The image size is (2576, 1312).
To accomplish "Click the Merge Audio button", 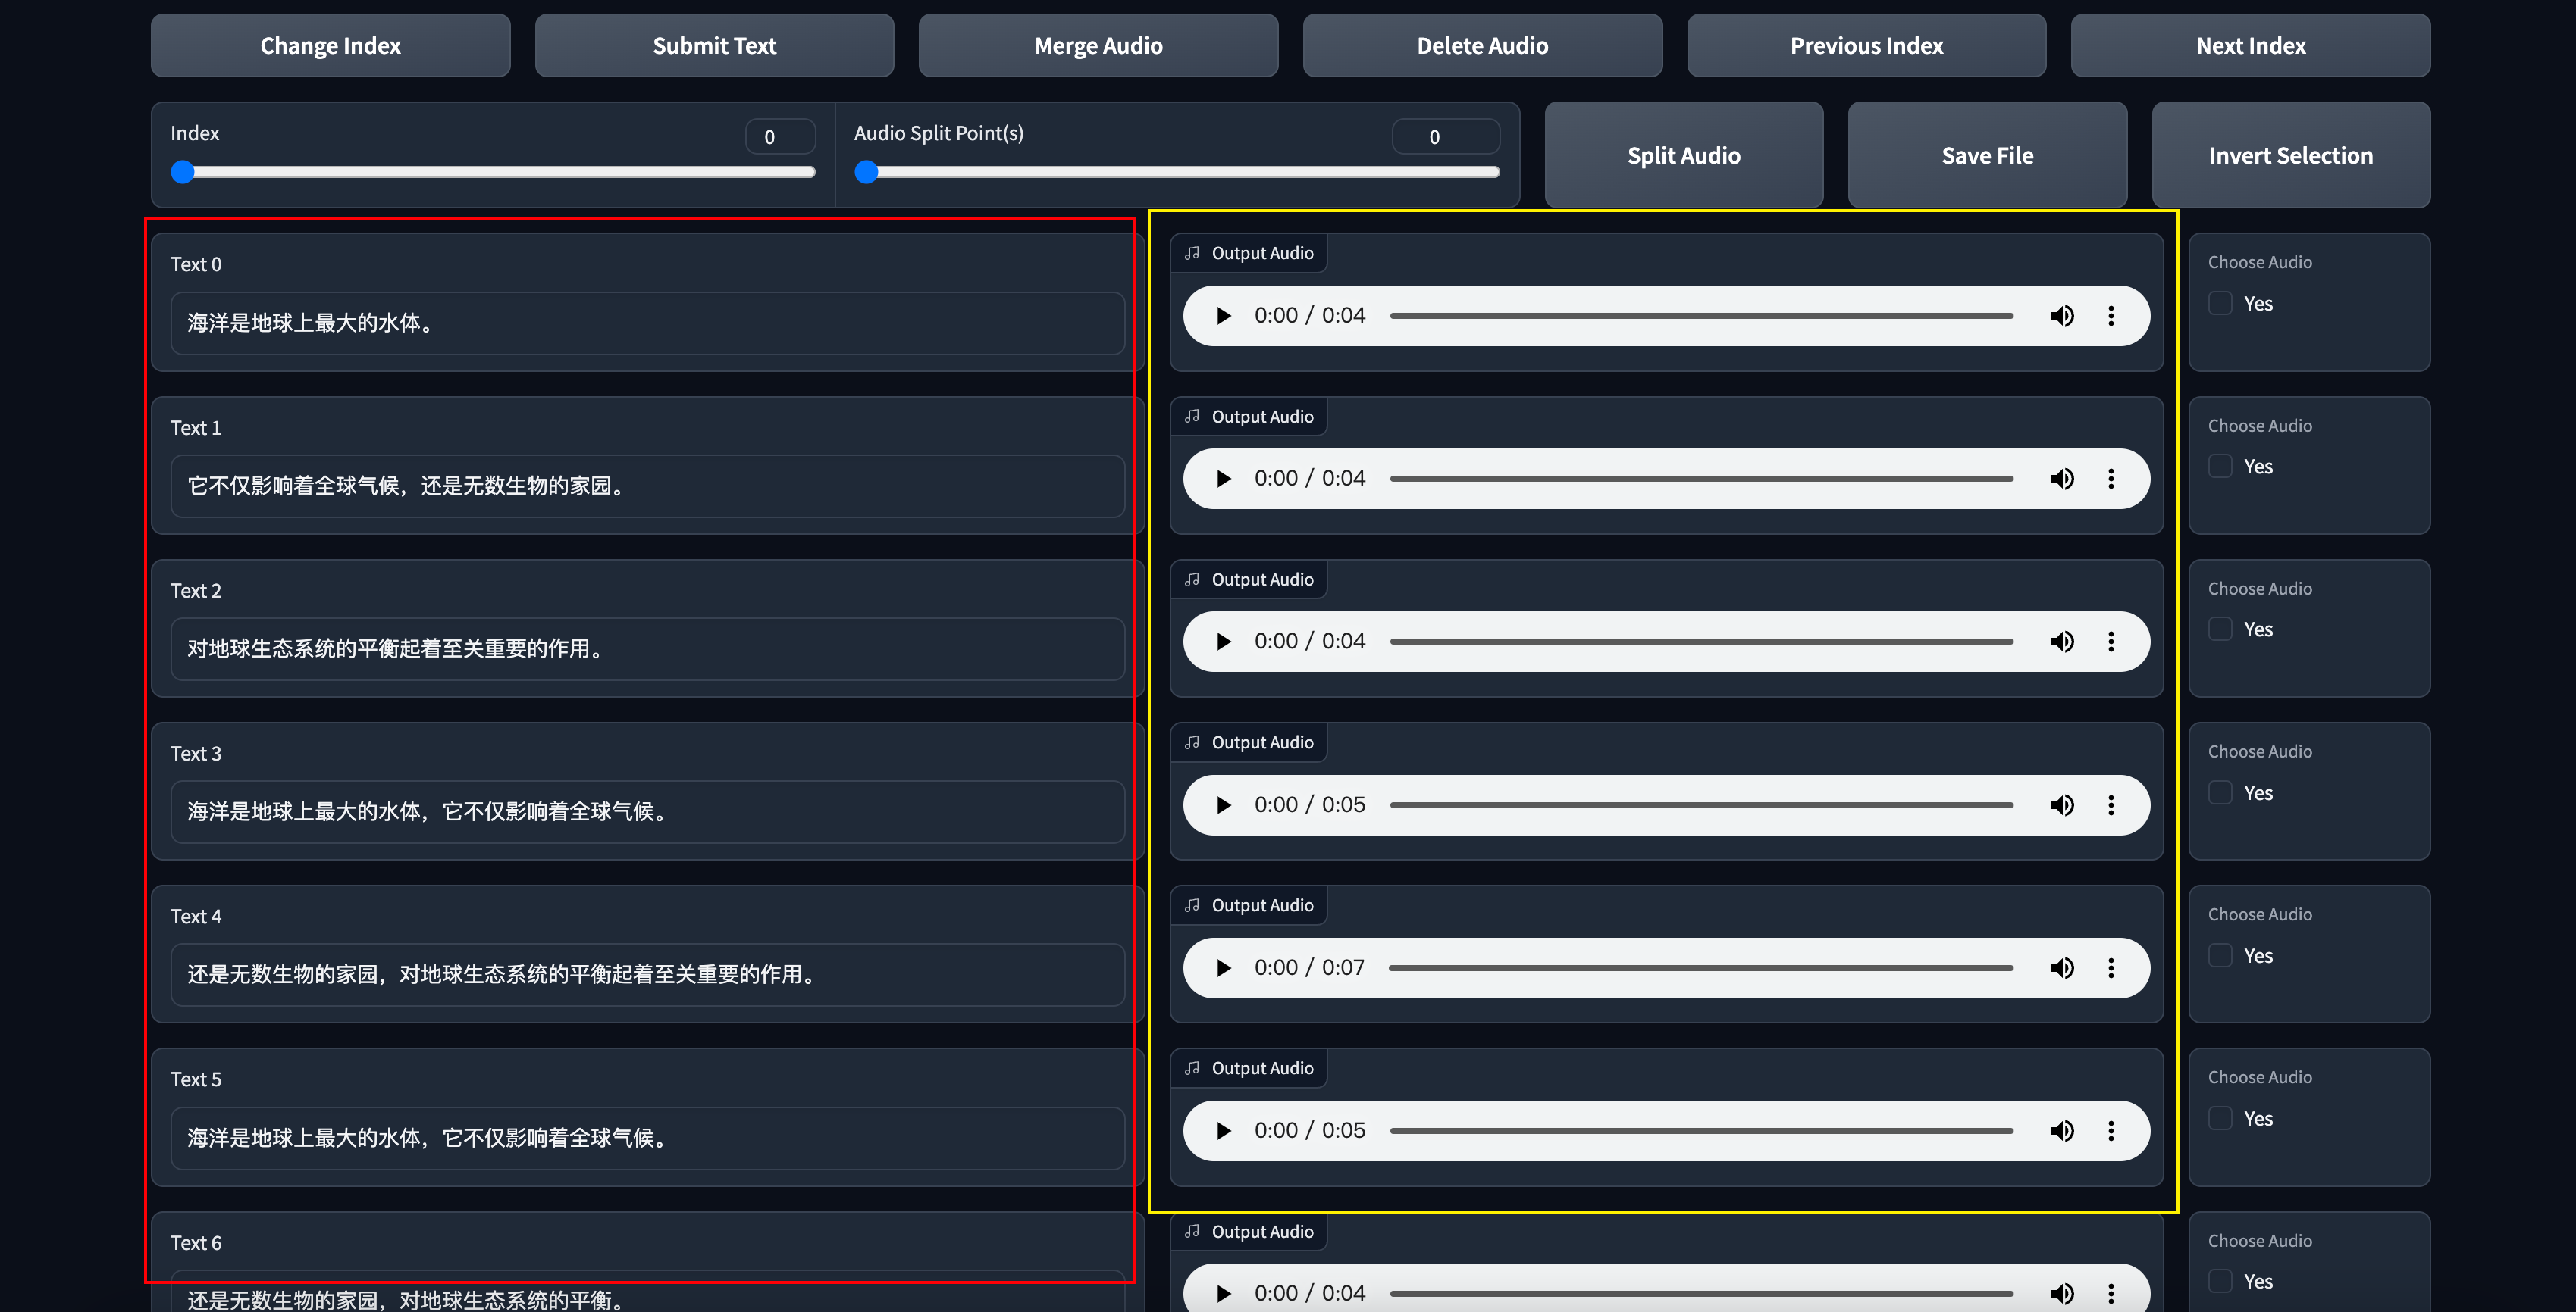I will tap(1098, 46).
